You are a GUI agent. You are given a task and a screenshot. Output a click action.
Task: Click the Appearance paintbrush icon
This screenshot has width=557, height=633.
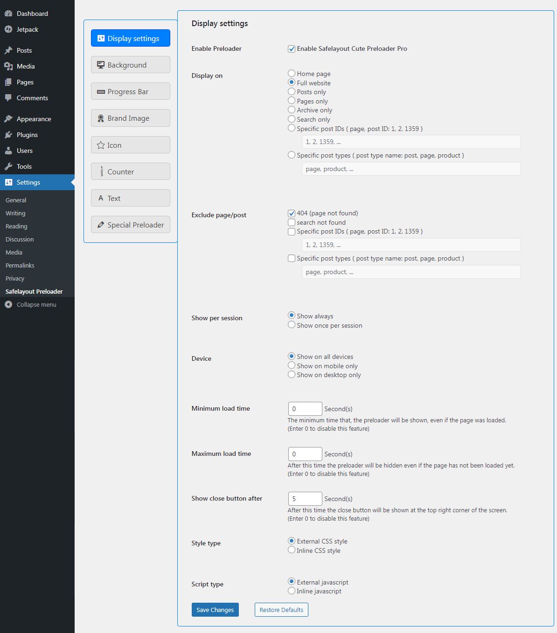[x=8, y=119]
